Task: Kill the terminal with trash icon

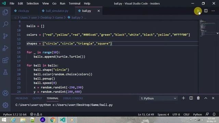Action: 198,98
